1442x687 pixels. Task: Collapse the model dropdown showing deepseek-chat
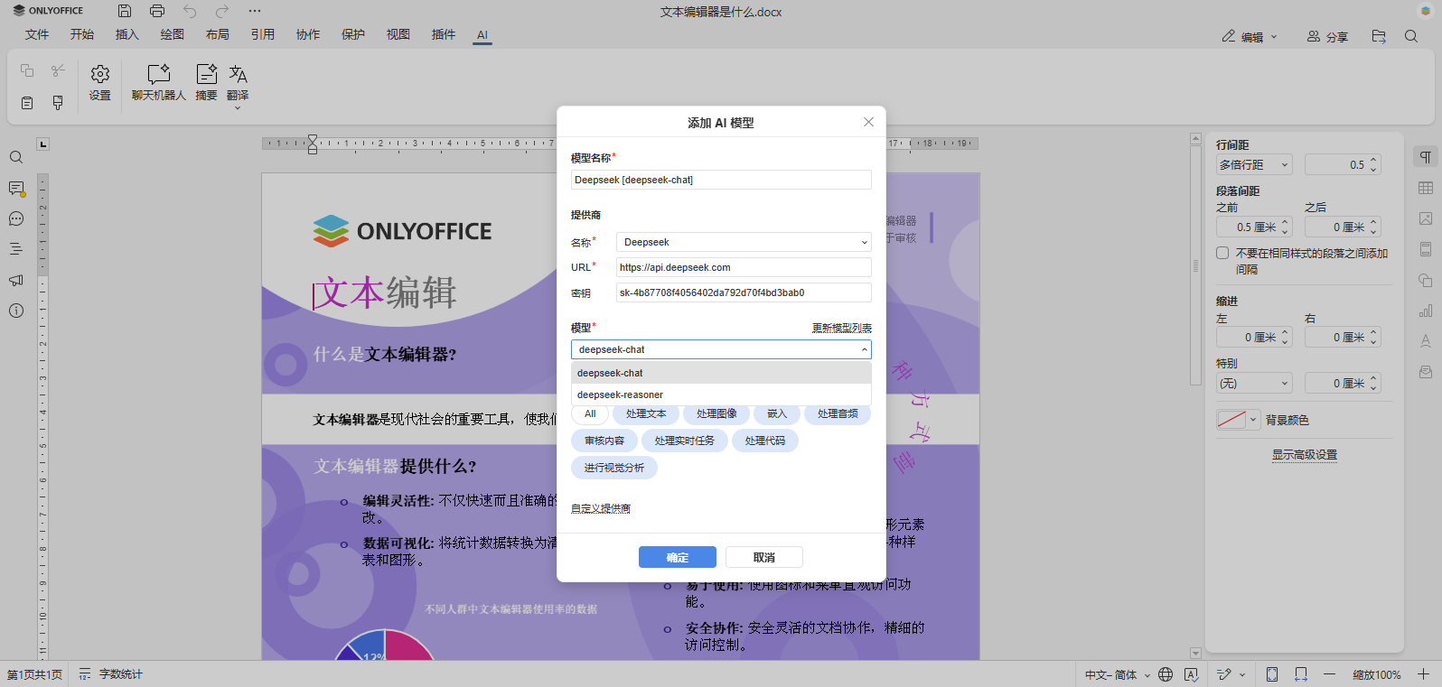click(x=721, y=349)
